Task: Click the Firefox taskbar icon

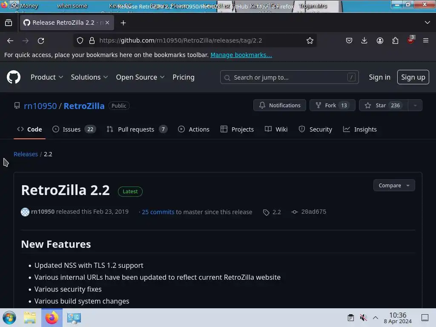Action: pos(52,318)
